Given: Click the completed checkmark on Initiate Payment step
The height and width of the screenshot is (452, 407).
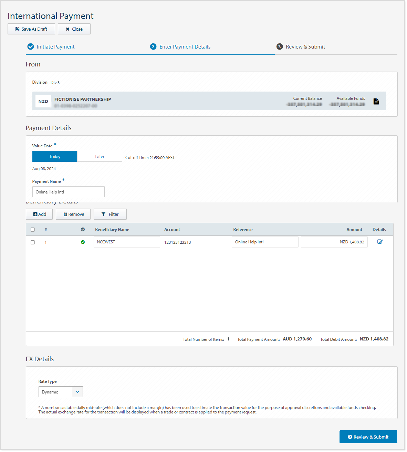Looking at the screenshot, I should pos(31,46).
